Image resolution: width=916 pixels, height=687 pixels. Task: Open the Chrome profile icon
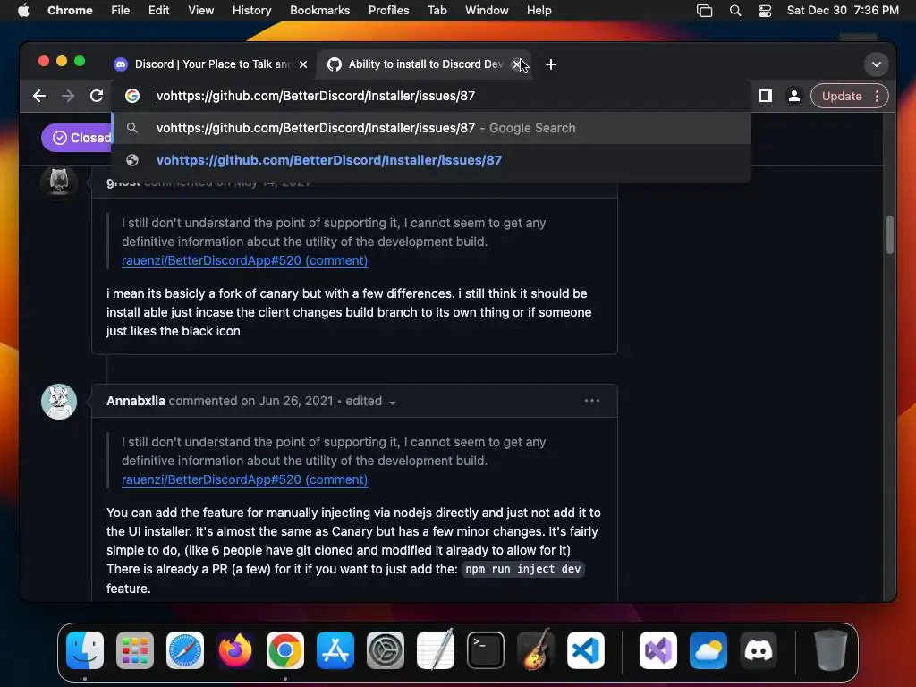pyautogui.click(x=794, y=96)
